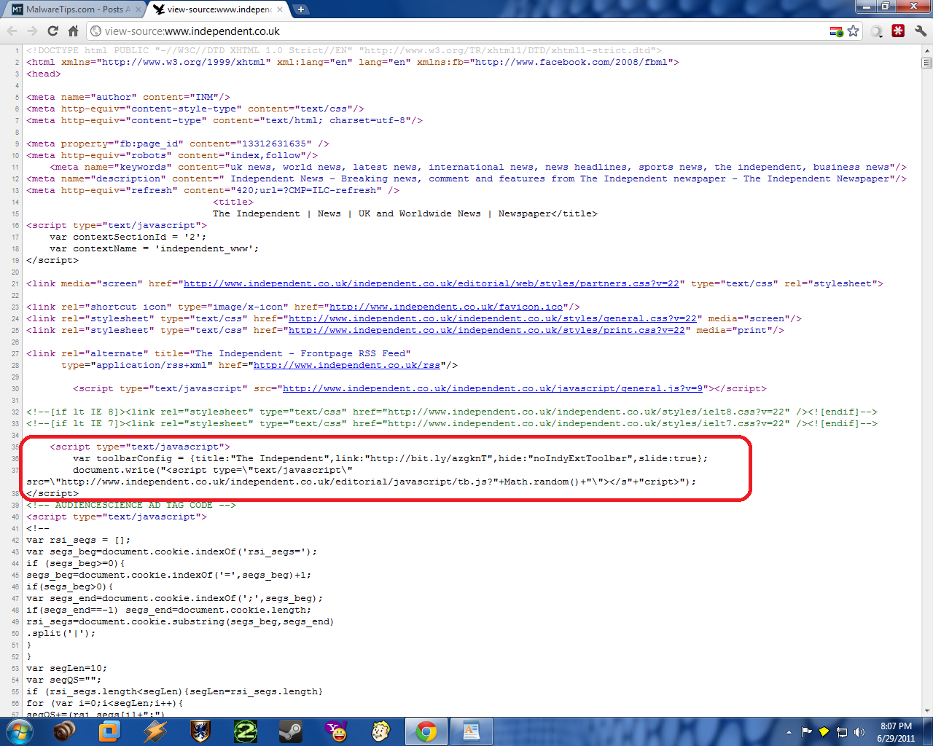The height and width of the screenshot is (746, 933).
Task: Click the magnifier search extension icon
Action: pos(877,31)
